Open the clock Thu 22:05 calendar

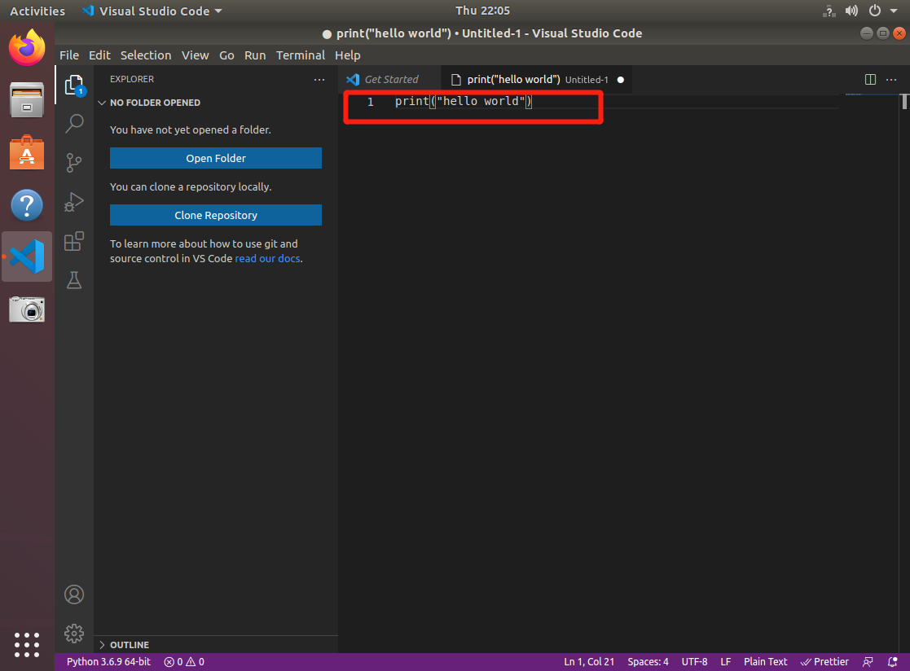coord(483,11)
